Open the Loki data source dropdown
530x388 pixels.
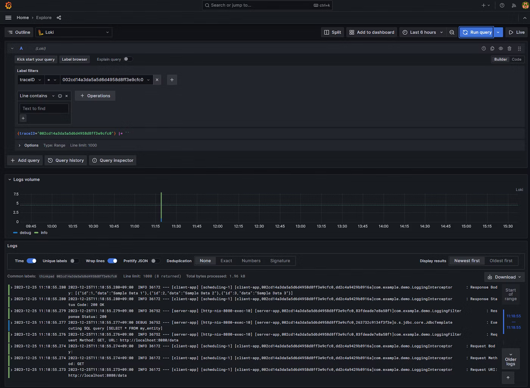tap(74, 32)
